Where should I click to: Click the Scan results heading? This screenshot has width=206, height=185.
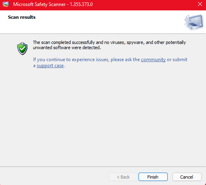[x=22, y=17]
